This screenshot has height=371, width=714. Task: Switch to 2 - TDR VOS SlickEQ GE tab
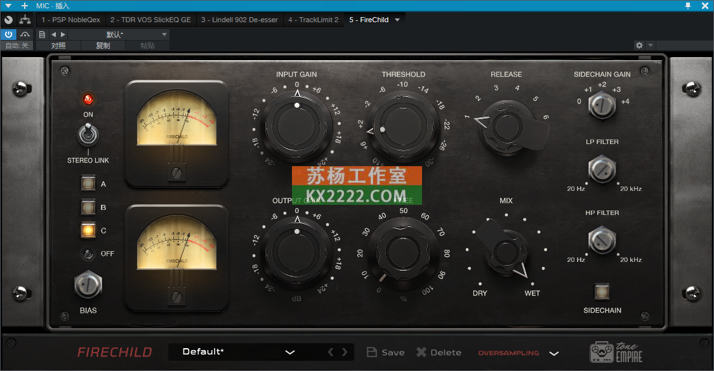(x=150, y=20)
